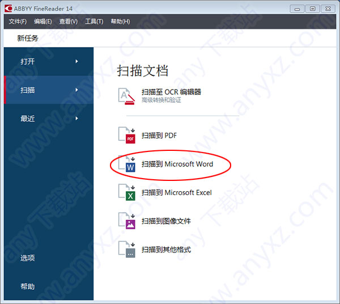This screenshot has width=340, height=304.
Task: Maximize the FineReader window
Action: point(312,9)
